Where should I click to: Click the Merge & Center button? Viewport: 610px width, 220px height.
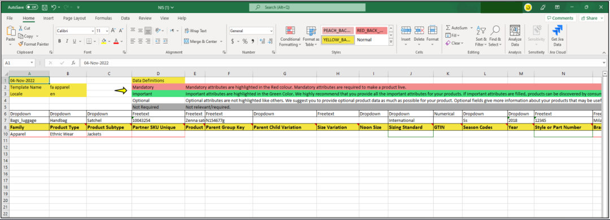pos(203,41)
